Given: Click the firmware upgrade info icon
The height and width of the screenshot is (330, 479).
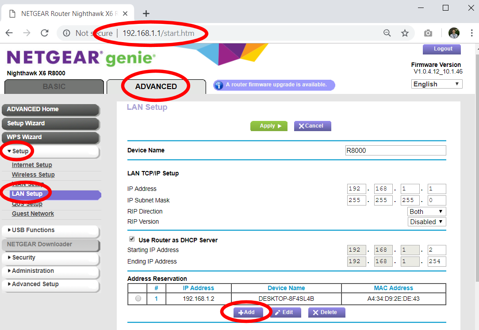Looking at the screenshot, I should click(x=219, y=85).
